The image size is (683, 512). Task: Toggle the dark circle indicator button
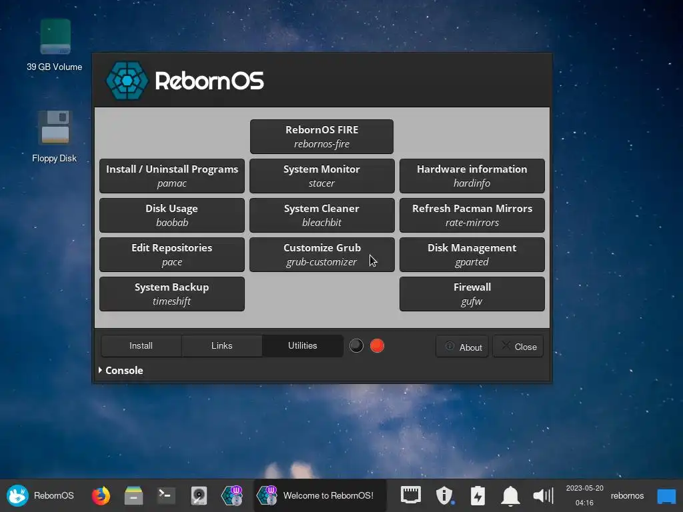coord(356,346)
